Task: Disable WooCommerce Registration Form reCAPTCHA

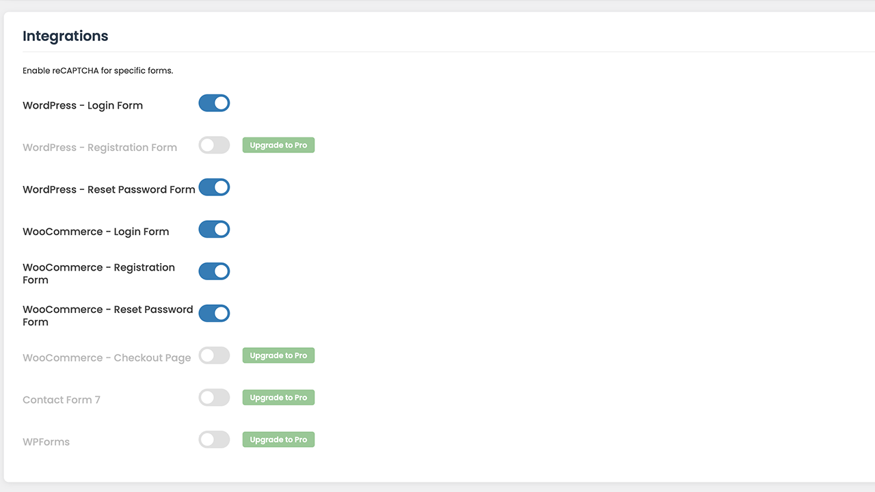Action: click(x=214, y=271)
